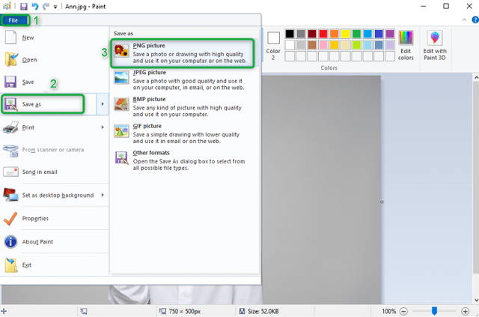The height and width of the screenshot is (317, 479).
Task: Select Print in the File menu
Action: pos(49,127)
